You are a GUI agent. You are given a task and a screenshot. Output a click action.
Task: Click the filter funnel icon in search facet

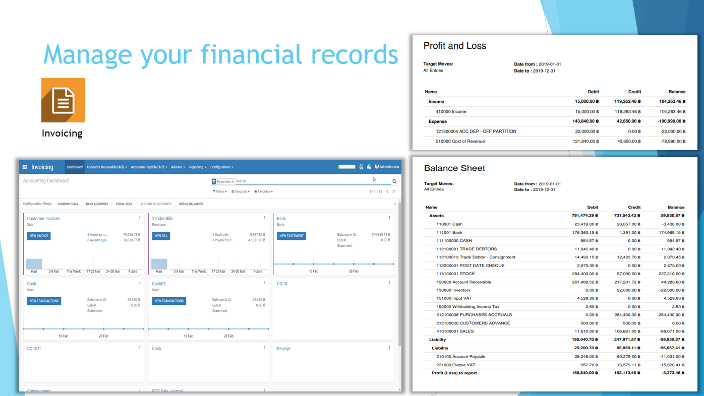[214, 181]
